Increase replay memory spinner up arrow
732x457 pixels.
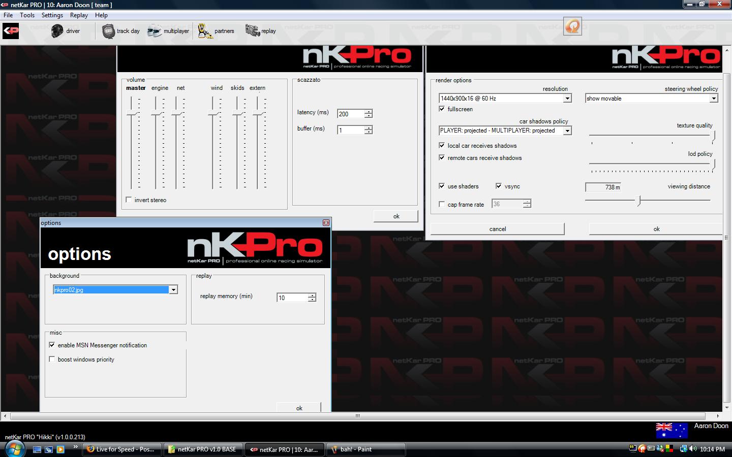point(312,296)
